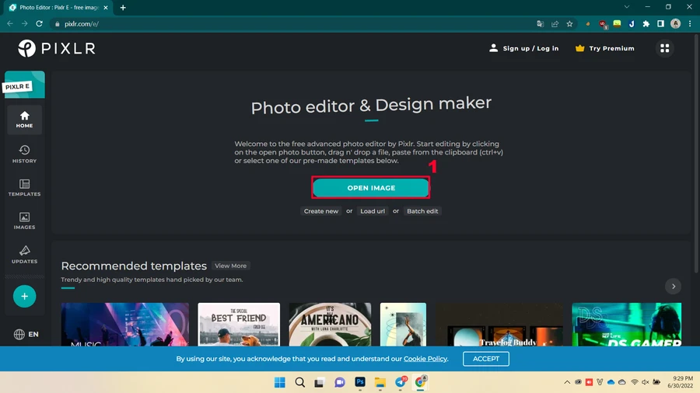Image resolution: width=700 pixels, height=393 pixels.
Task: Change language via EN globe
Action: click(x=26, y=334)
